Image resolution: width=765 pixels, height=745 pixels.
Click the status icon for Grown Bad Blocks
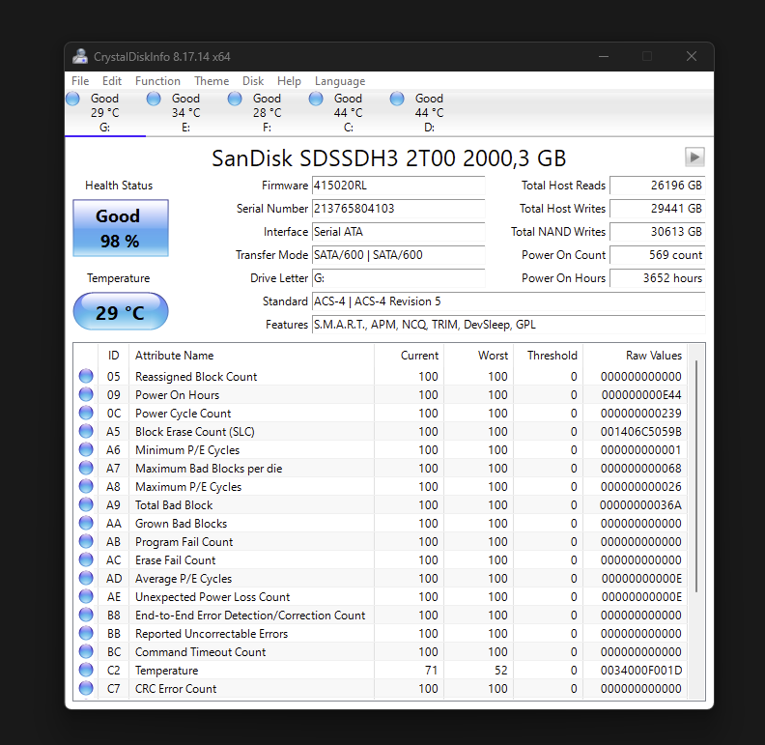click(x=86, y=523)
